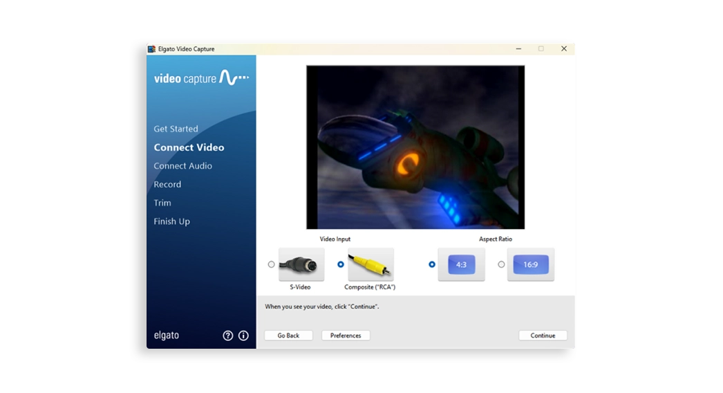Open Preferences
723x393 pixels.
(x=346, y=336)
